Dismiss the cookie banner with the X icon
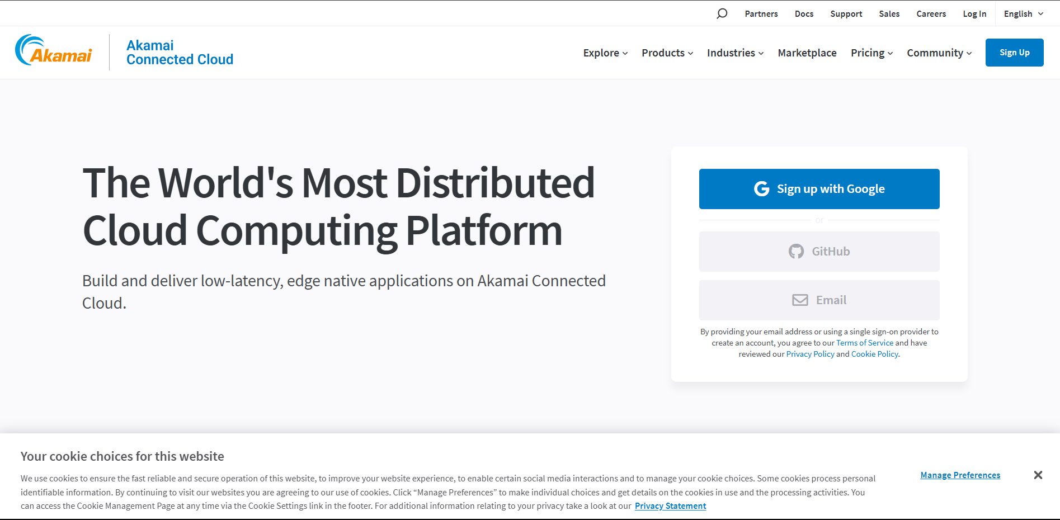Viewport: 1060px width, 520px height. click(1038, 475)
